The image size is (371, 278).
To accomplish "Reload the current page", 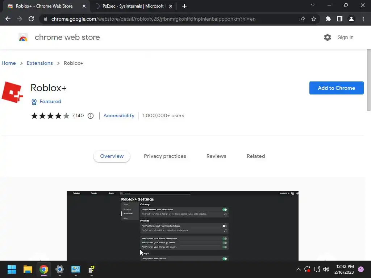I will (x=31, y=19).
